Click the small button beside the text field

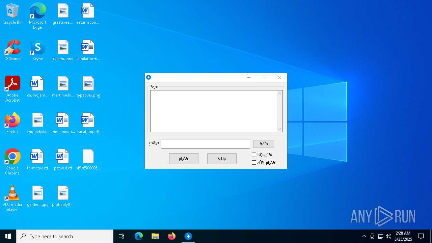pos(264,144)
